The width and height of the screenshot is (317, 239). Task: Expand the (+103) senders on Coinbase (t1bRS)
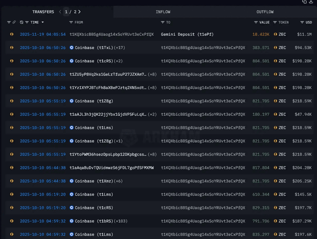click(121, 221)
